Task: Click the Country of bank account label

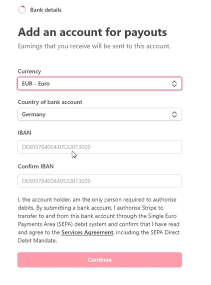Action: click(50, 102)
